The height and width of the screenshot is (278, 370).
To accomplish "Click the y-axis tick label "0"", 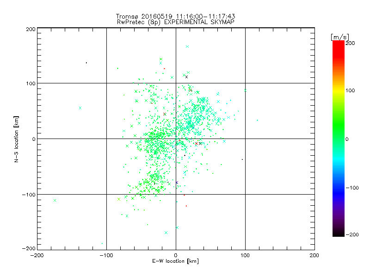I will [x=34, y=139].
